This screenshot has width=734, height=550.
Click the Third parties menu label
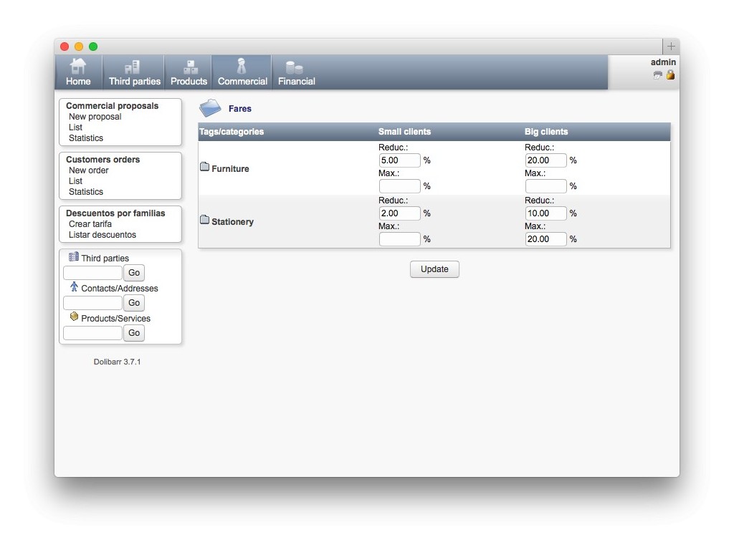pos(135,82)
